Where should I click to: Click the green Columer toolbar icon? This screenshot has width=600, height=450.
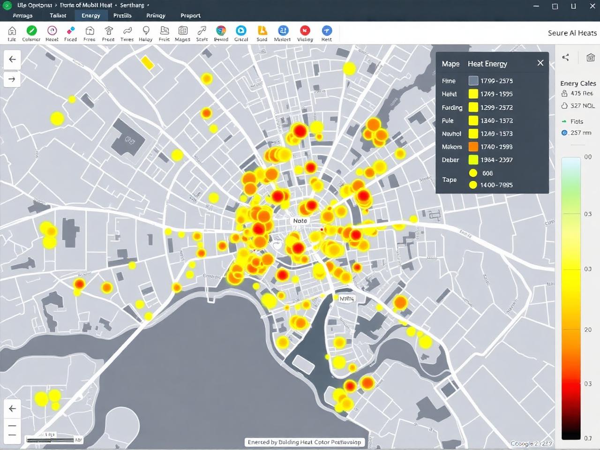[x=31, y=31]
